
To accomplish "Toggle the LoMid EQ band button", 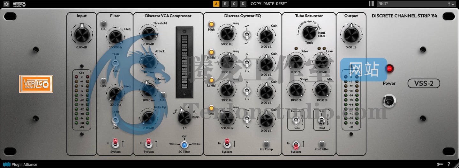I will (211, 80).
